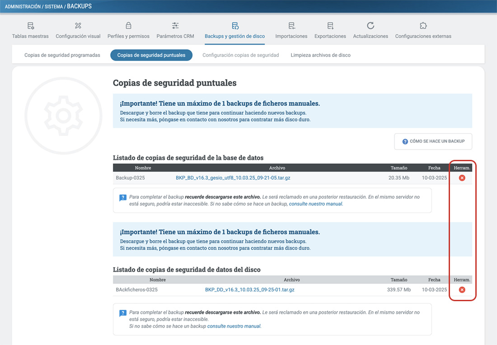Open the Actualizaciones refresh icon

click(x=370, y=26)
